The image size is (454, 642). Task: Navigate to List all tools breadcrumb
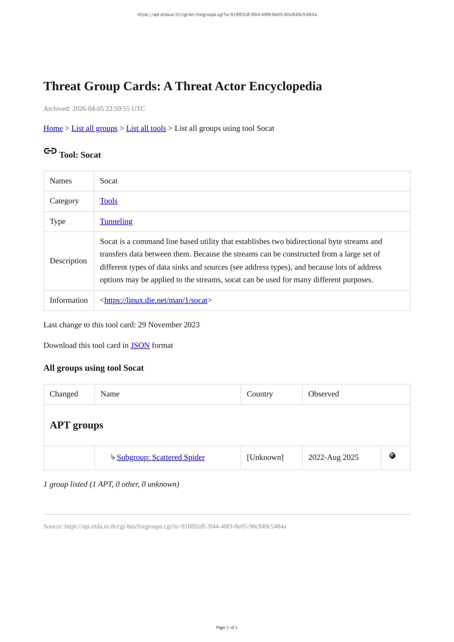click(146, 128)
